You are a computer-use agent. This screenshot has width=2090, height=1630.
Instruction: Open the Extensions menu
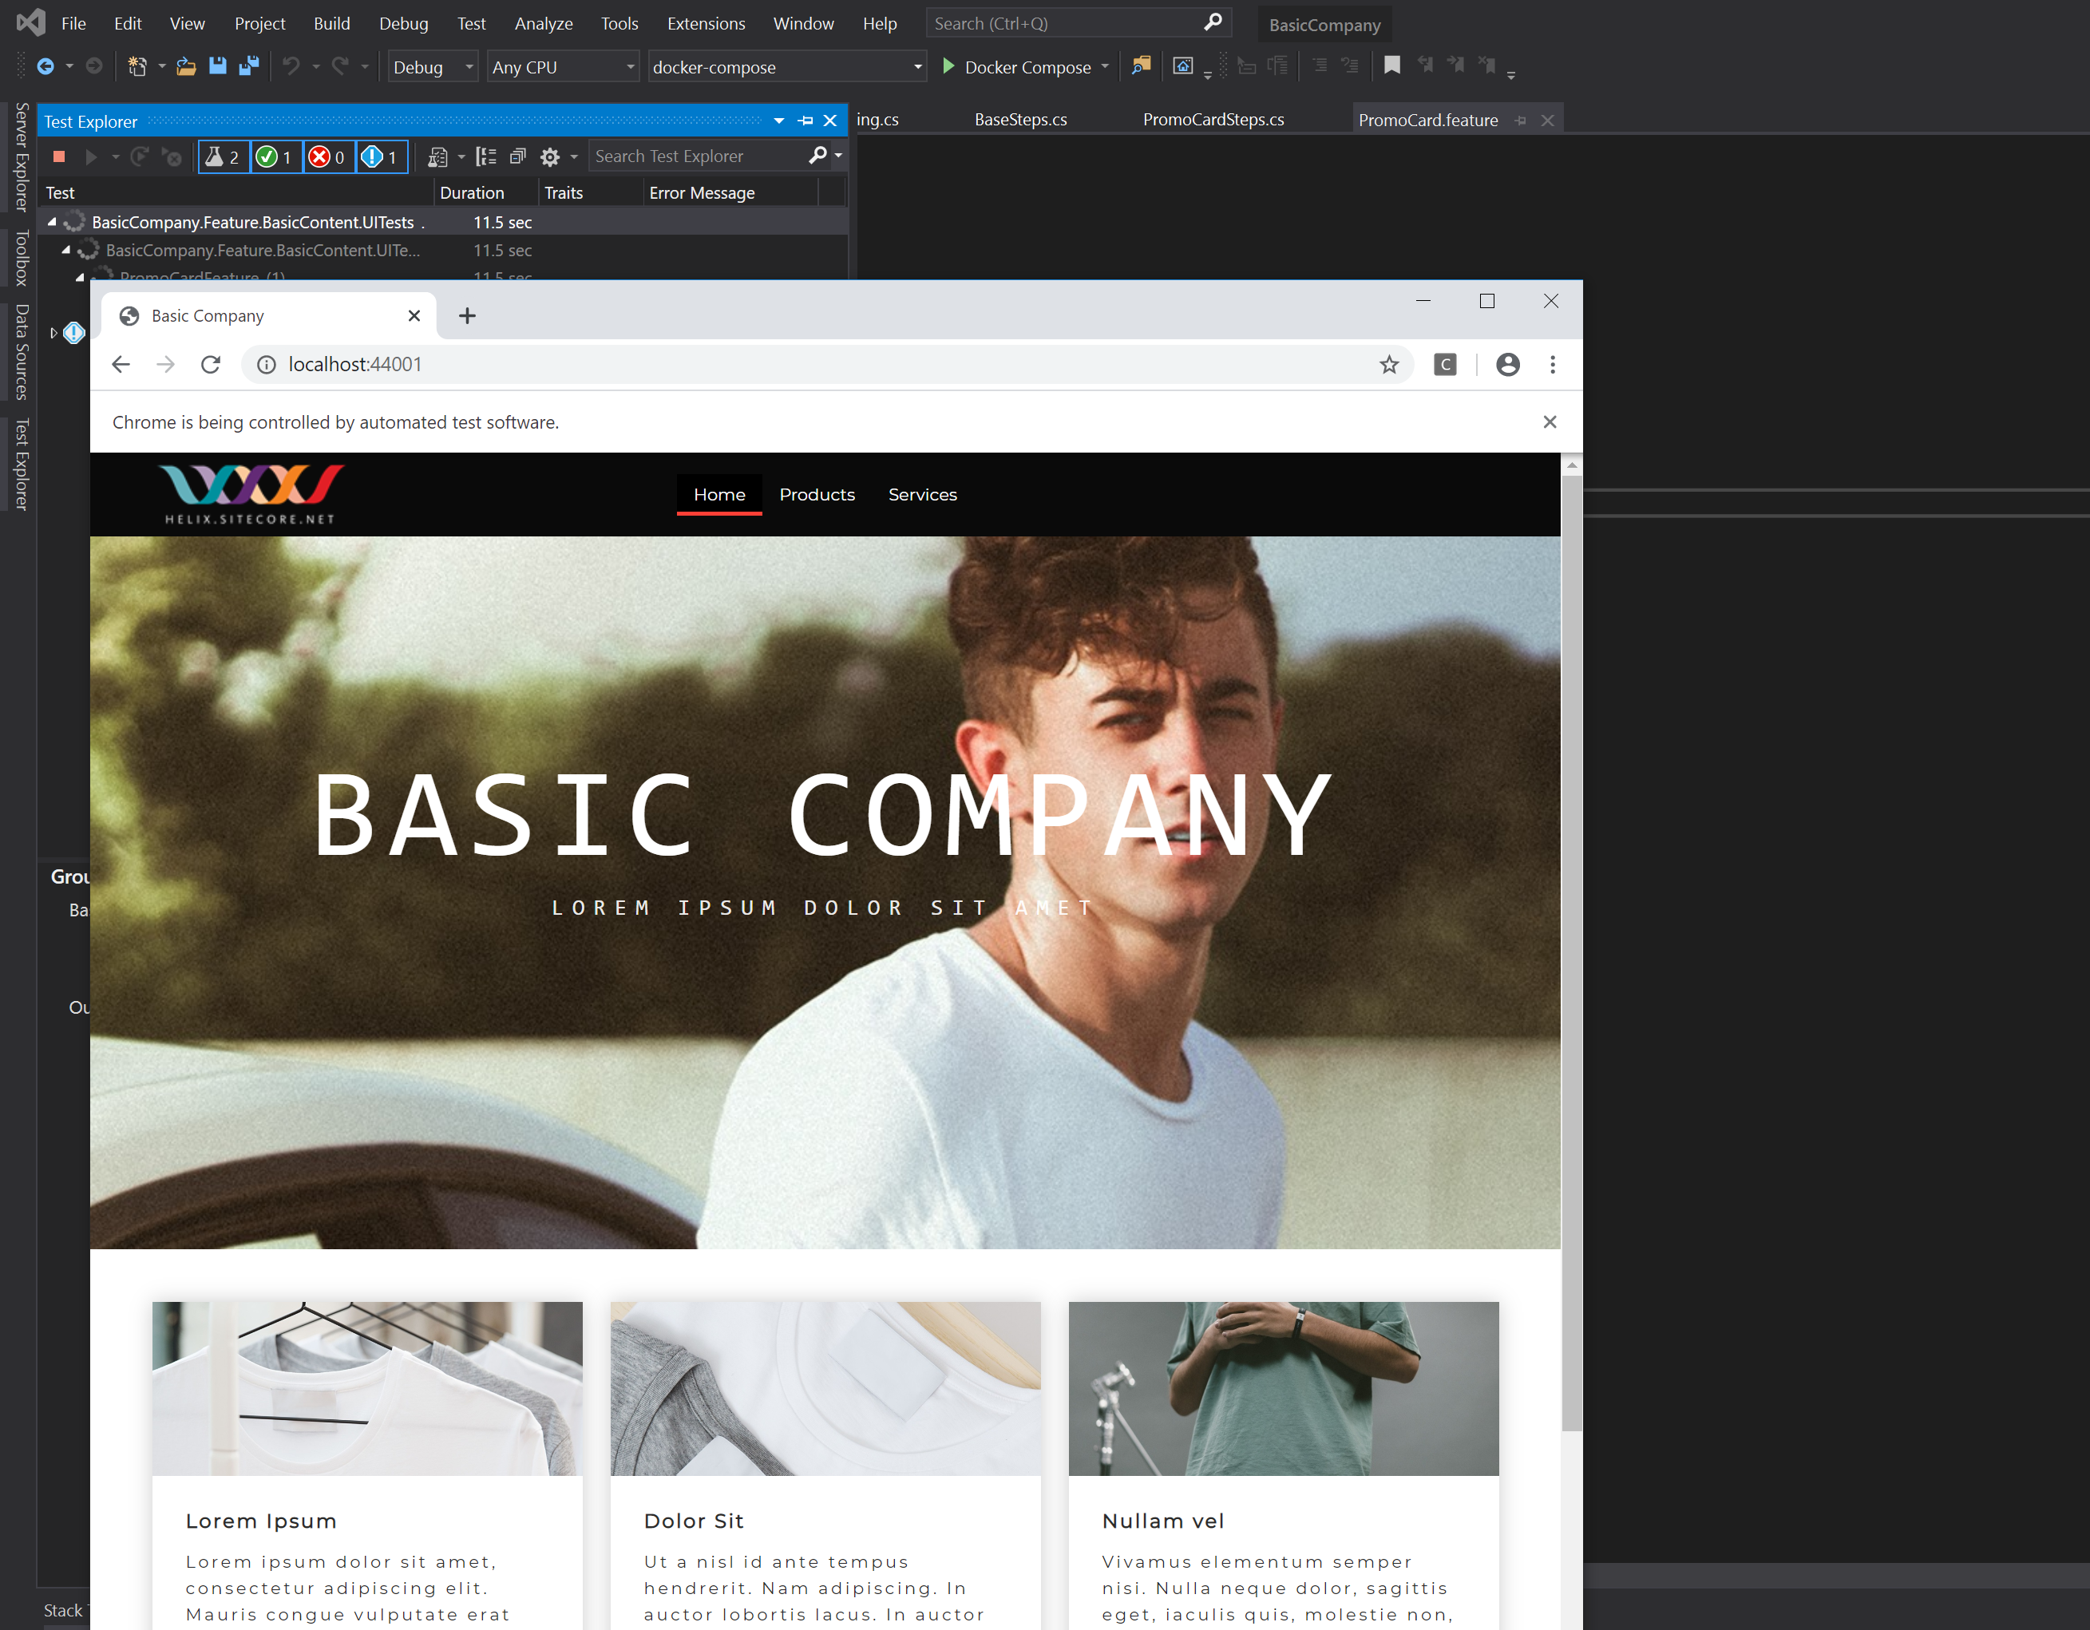click(705, 23)
